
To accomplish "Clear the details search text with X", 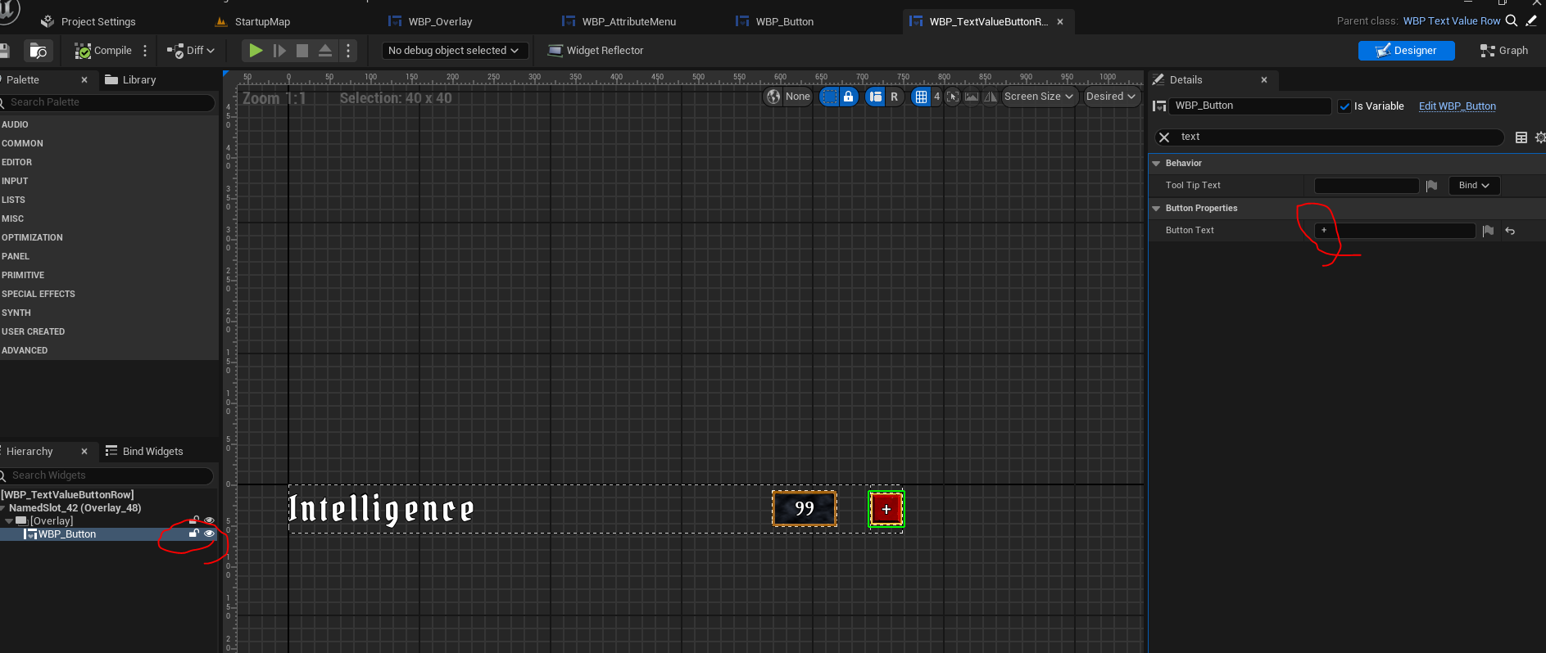I will (x=1164, y=137).
